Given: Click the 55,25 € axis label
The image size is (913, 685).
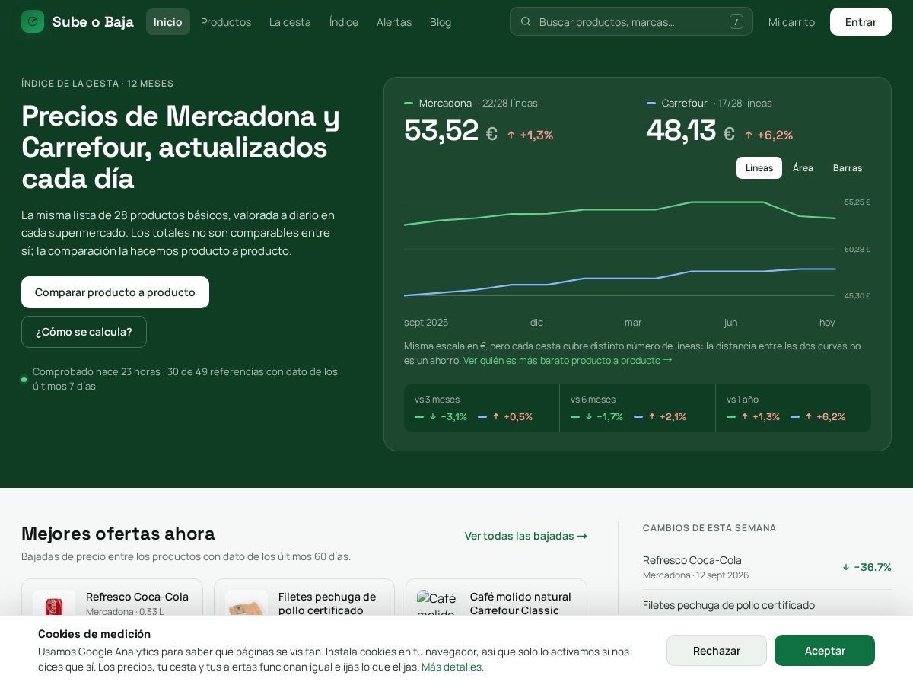Looking at the screenshot, I should [857, 202].
